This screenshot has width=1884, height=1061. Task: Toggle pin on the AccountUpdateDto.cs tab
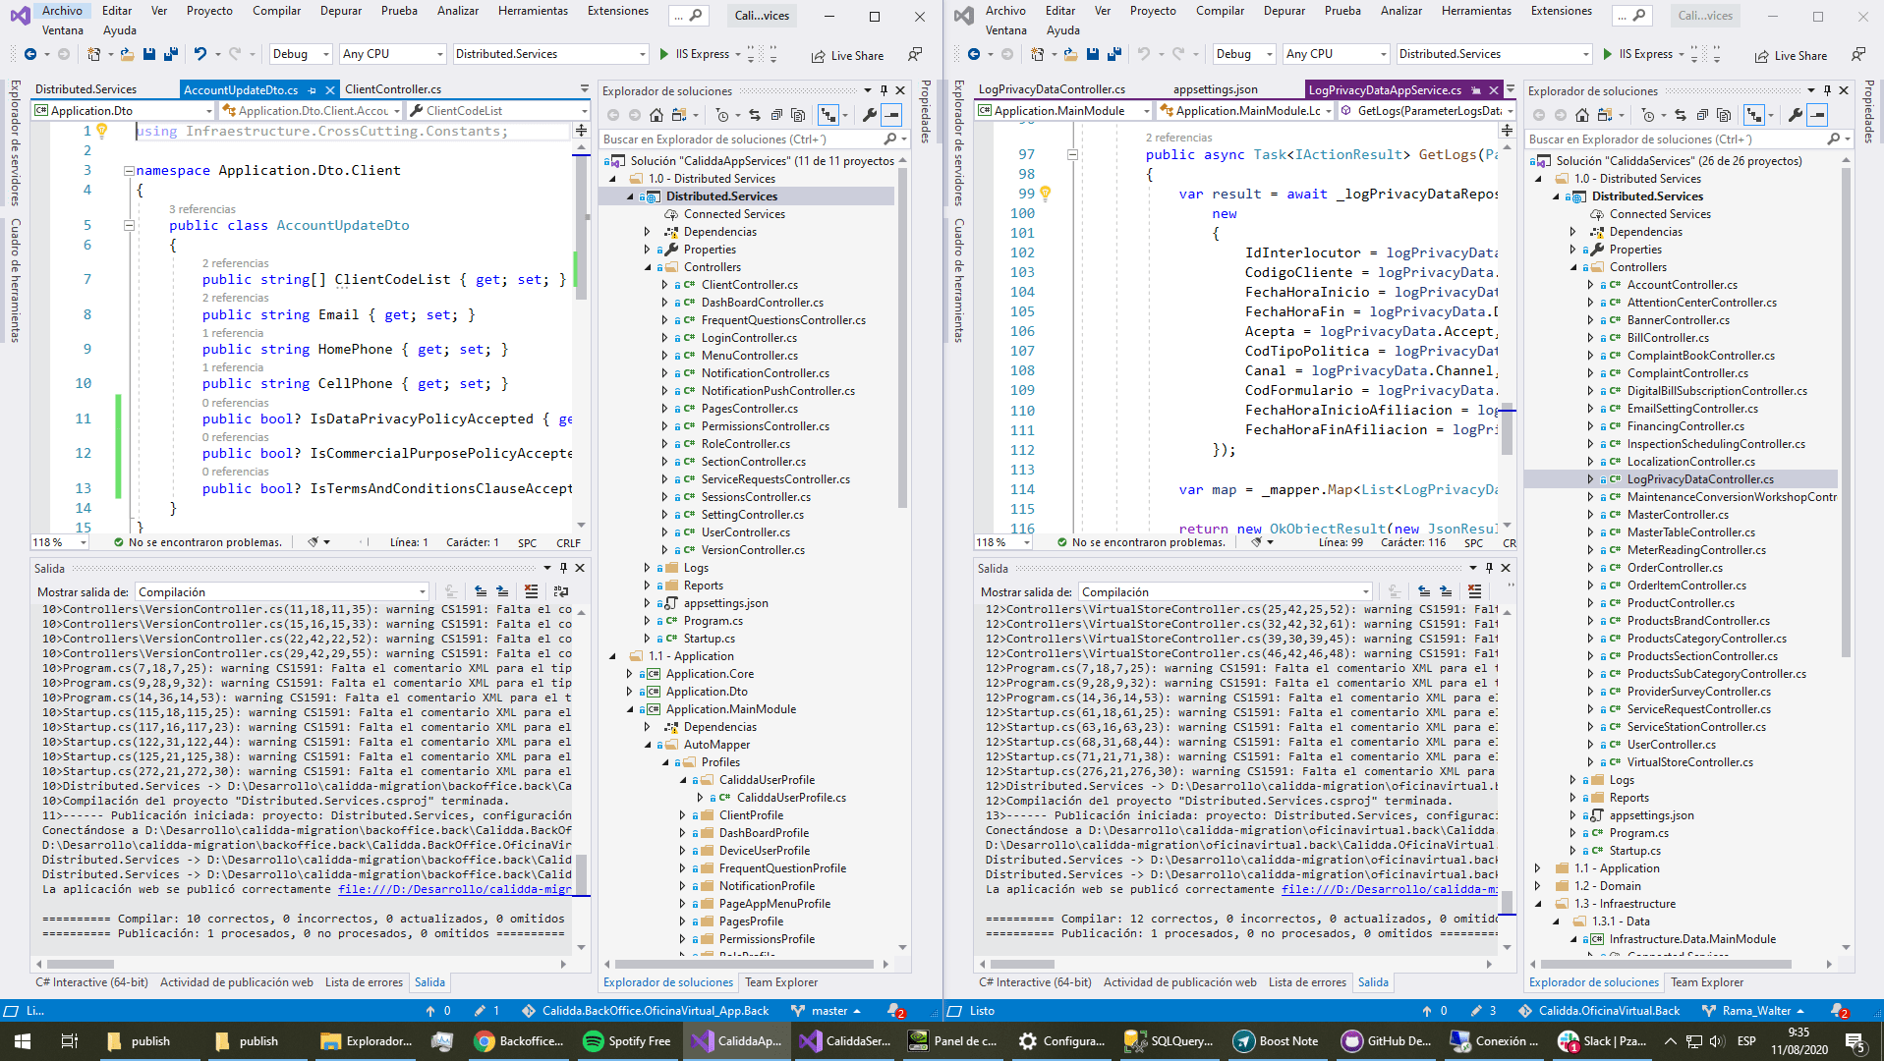[313, 90]
